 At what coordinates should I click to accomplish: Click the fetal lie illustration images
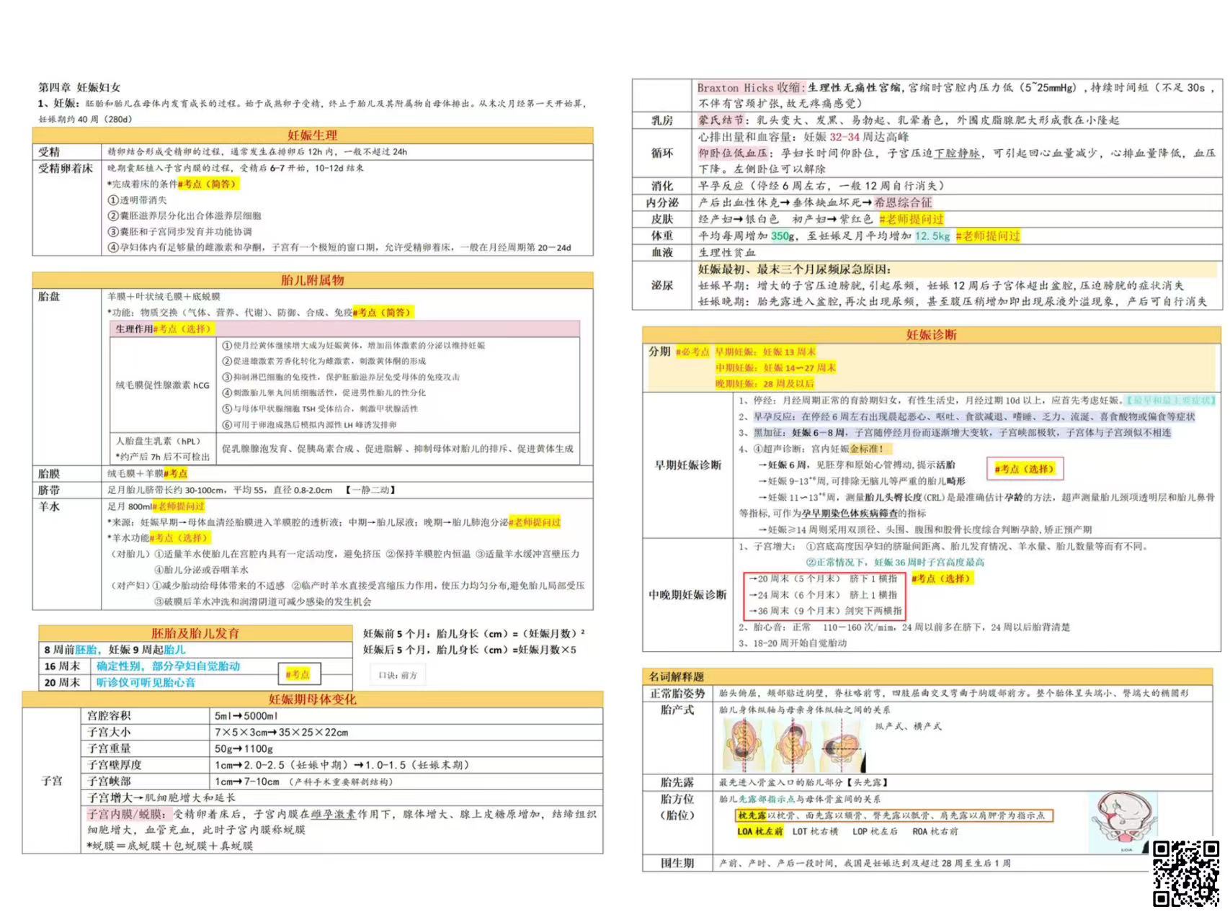[x=794, y=745]
